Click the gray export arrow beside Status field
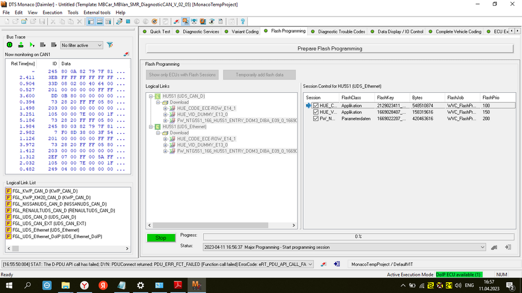The height and width of the screenshot is (293, 522). tap(508, 247)
